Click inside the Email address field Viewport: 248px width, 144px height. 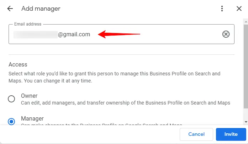[160, 34]
